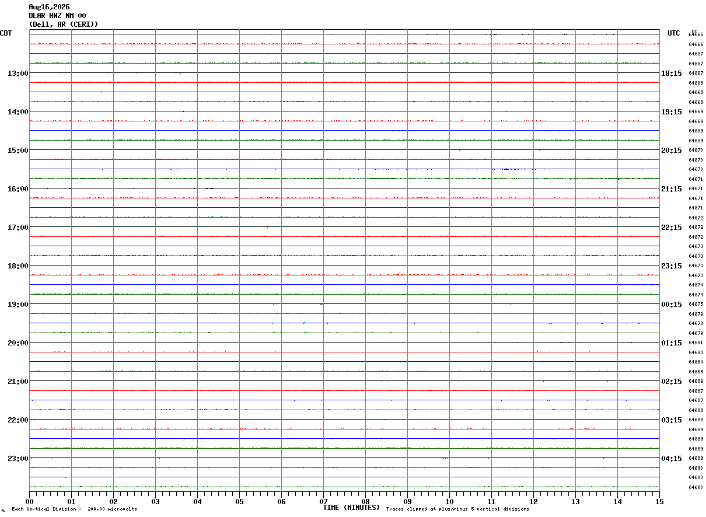Click the TIME (MINUTES) axis title
Viewport: 706px width, 517px height.
(x=351, y=508)
